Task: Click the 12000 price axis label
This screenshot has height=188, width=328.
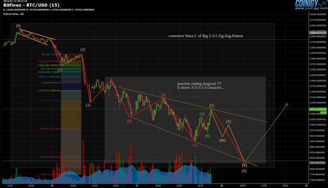Action: (318, 81)
